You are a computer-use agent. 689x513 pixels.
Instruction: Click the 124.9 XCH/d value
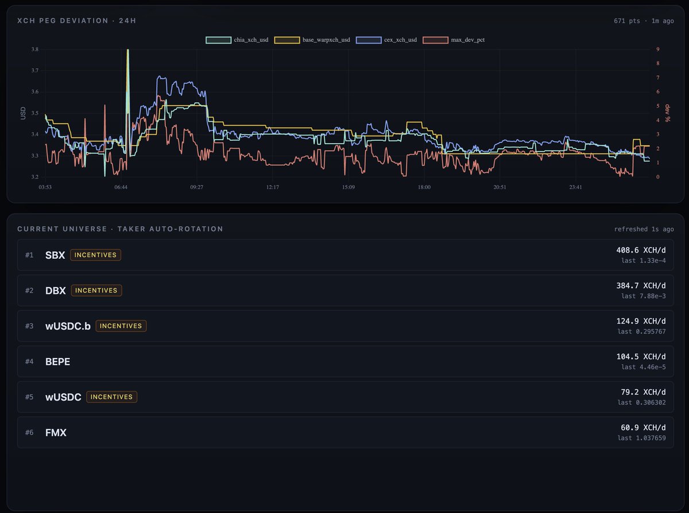point(641,321)
